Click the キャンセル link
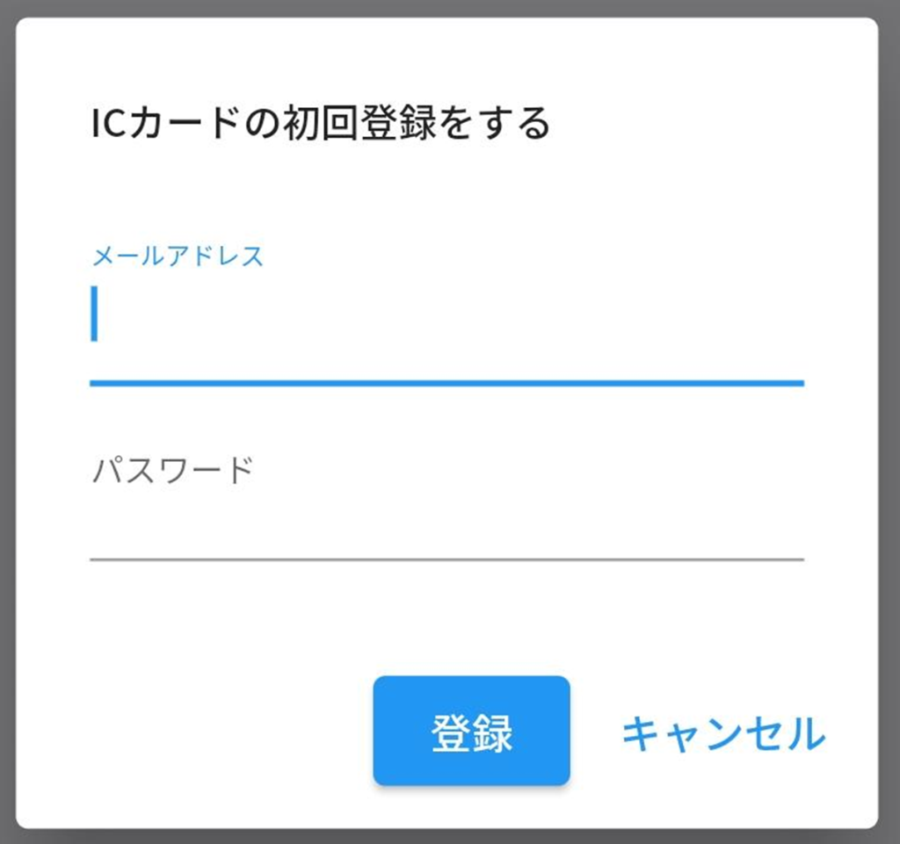900x844 pixels. 723,732
